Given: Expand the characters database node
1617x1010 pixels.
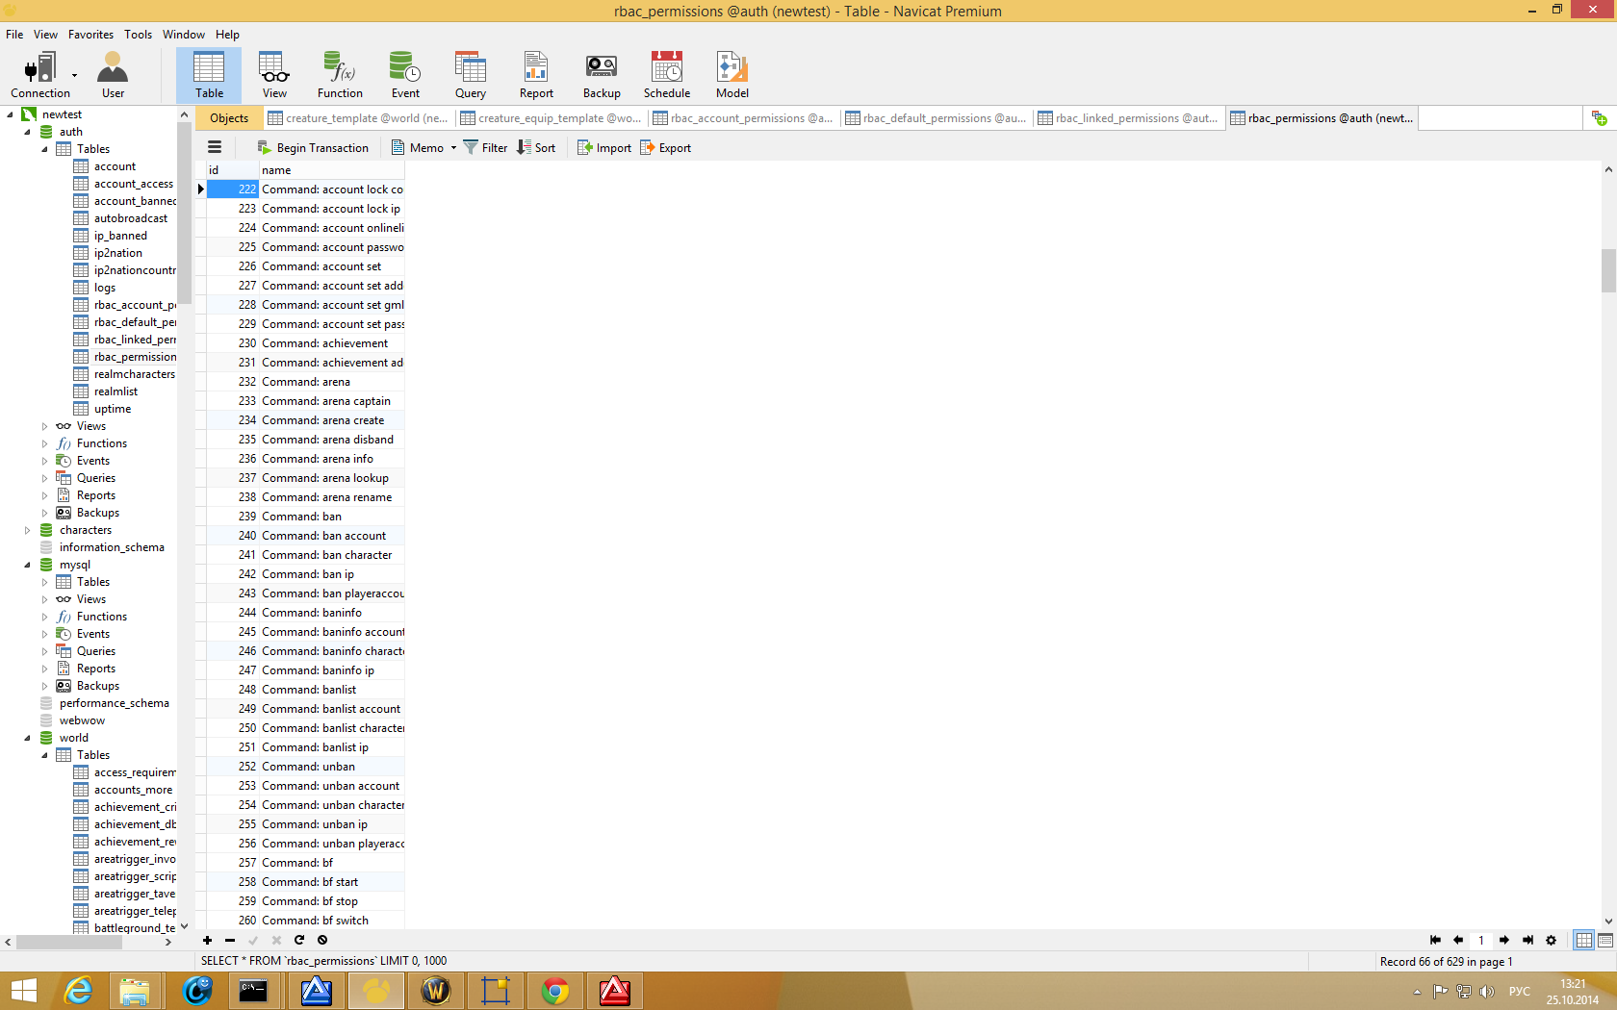Looking at the screenshot, I should point(27,530).
